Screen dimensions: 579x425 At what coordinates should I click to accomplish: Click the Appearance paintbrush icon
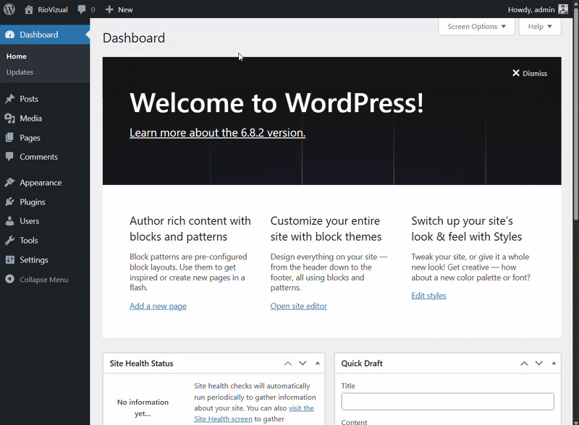tap(10, 182)
